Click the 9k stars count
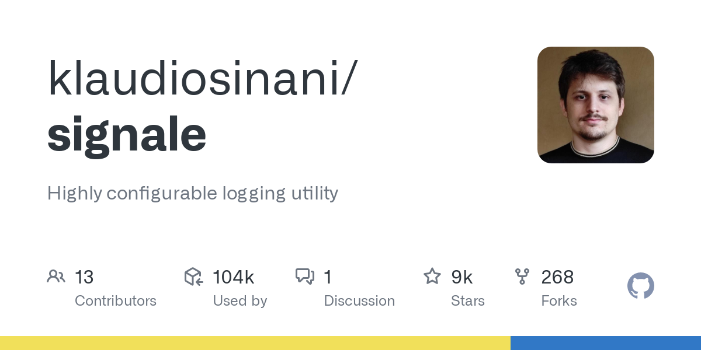701x350 pixels. click(462, 277)
